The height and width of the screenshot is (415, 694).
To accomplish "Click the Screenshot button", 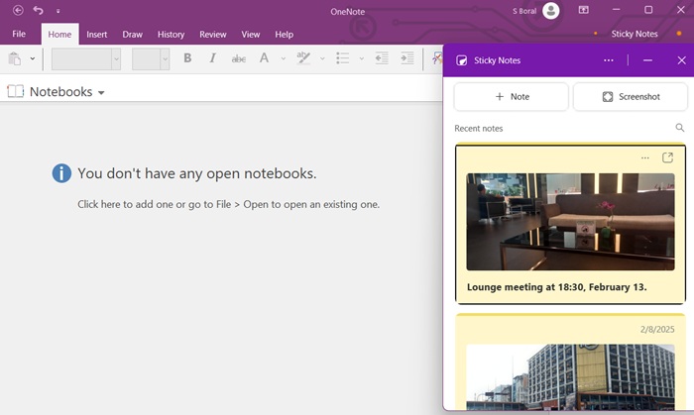I will 631,97.
